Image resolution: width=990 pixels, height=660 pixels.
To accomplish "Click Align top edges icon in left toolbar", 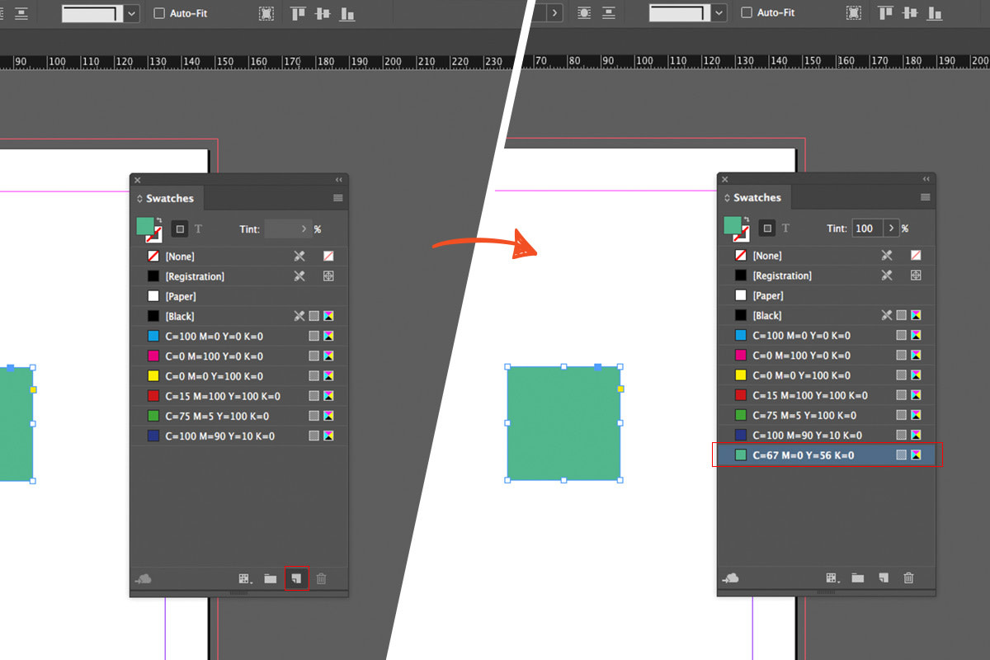I will pyautogui.click(x=298, y=13).
